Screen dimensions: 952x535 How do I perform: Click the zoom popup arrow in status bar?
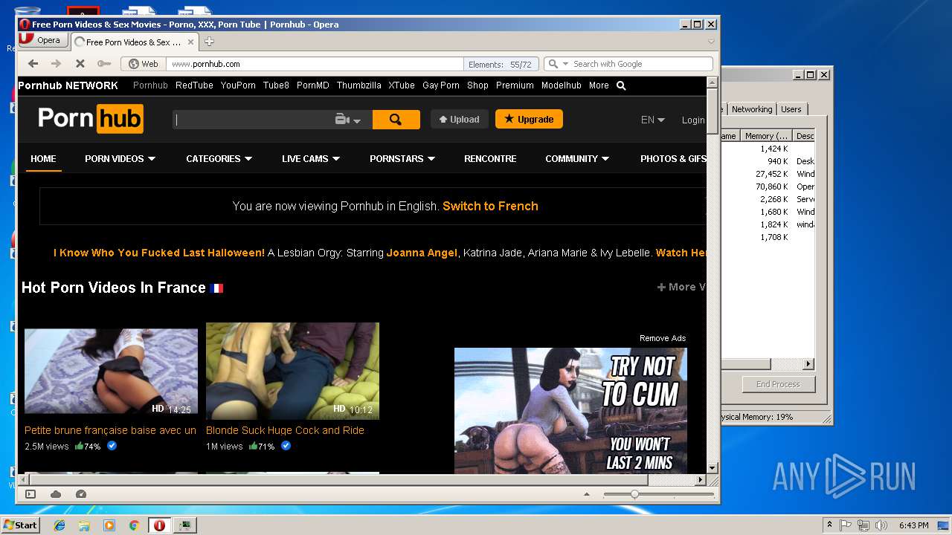tap(586, 494)
